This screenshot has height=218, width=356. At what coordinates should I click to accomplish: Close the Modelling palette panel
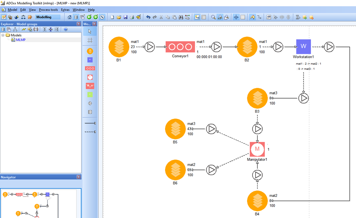pyautogui.click(x=95, y=24)
